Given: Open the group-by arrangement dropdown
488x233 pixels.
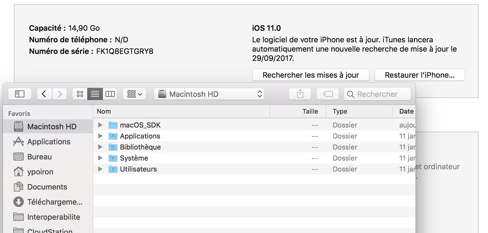Looking at the screenshot, I should tap(134, 94).
